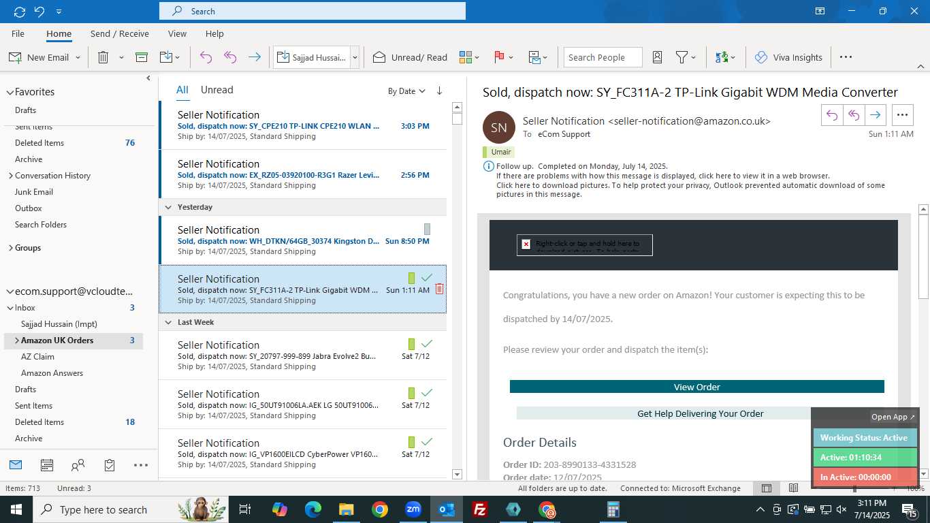This screenshot has height=523, width=930.
Task: Toggle Unread/Read for the message
Action: [x=410, y=57]
